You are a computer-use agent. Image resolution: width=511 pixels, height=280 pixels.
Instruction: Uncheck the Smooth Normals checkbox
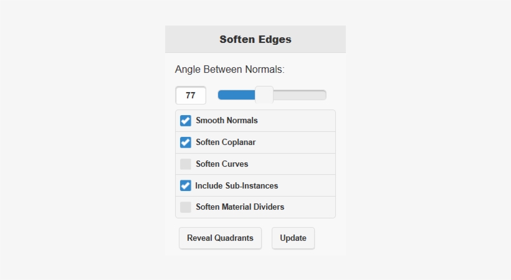coord(186,121)
